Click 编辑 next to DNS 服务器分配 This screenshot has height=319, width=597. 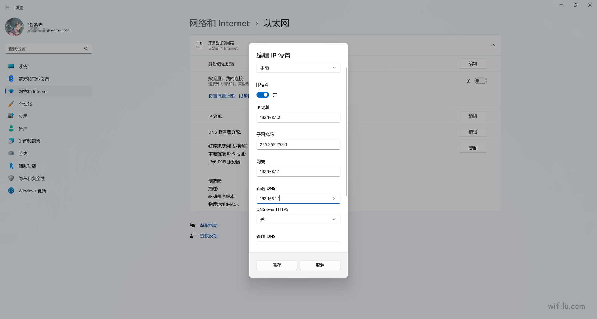point(473,132)
